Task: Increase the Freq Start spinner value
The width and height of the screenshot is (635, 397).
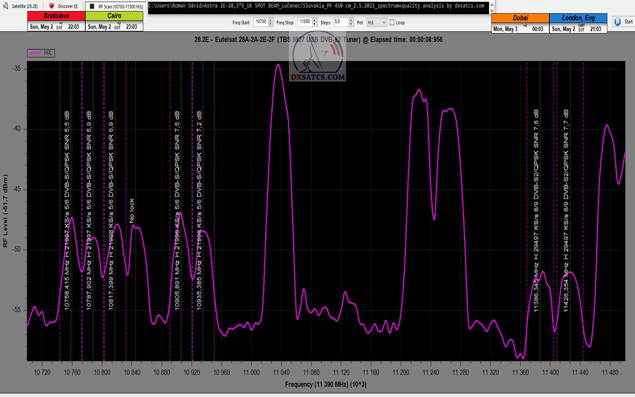Action: 271,21
